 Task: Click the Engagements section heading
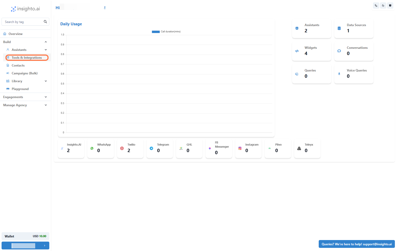(13, 97)
